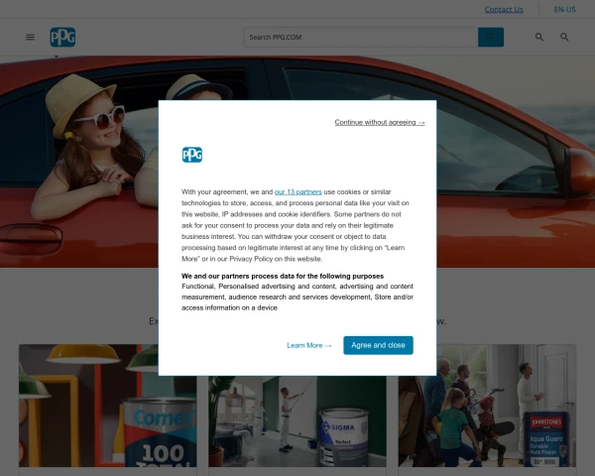
Task: Click the first magnifier icon in header
Action: [x=539, y=38]
